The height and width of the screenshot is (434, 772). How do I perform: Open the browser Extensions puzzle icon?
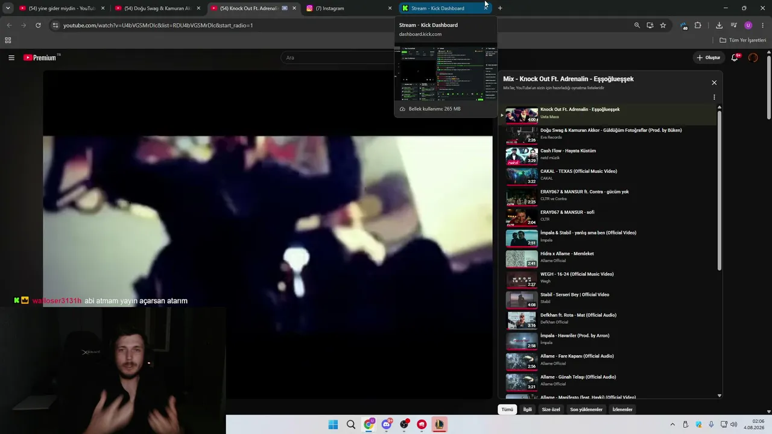(698, 25)
